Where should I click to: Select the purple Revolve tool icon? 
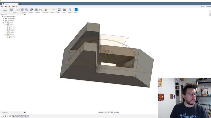point(26,10)
